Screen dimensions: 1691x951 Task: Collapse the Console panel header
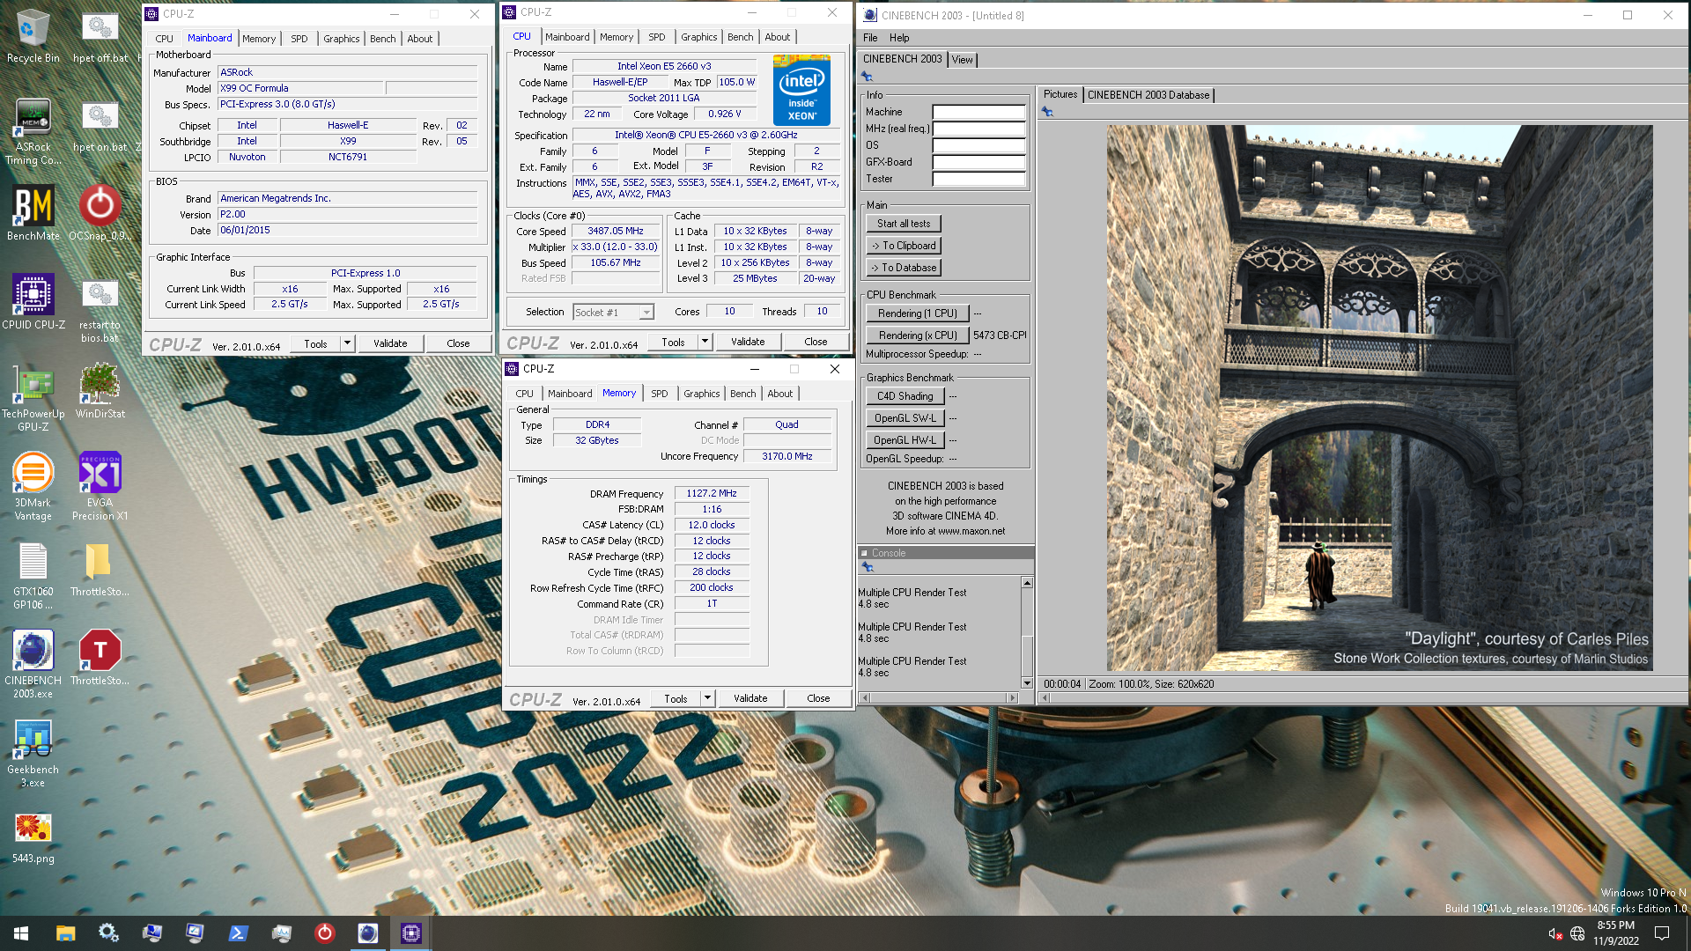[864, 553]
